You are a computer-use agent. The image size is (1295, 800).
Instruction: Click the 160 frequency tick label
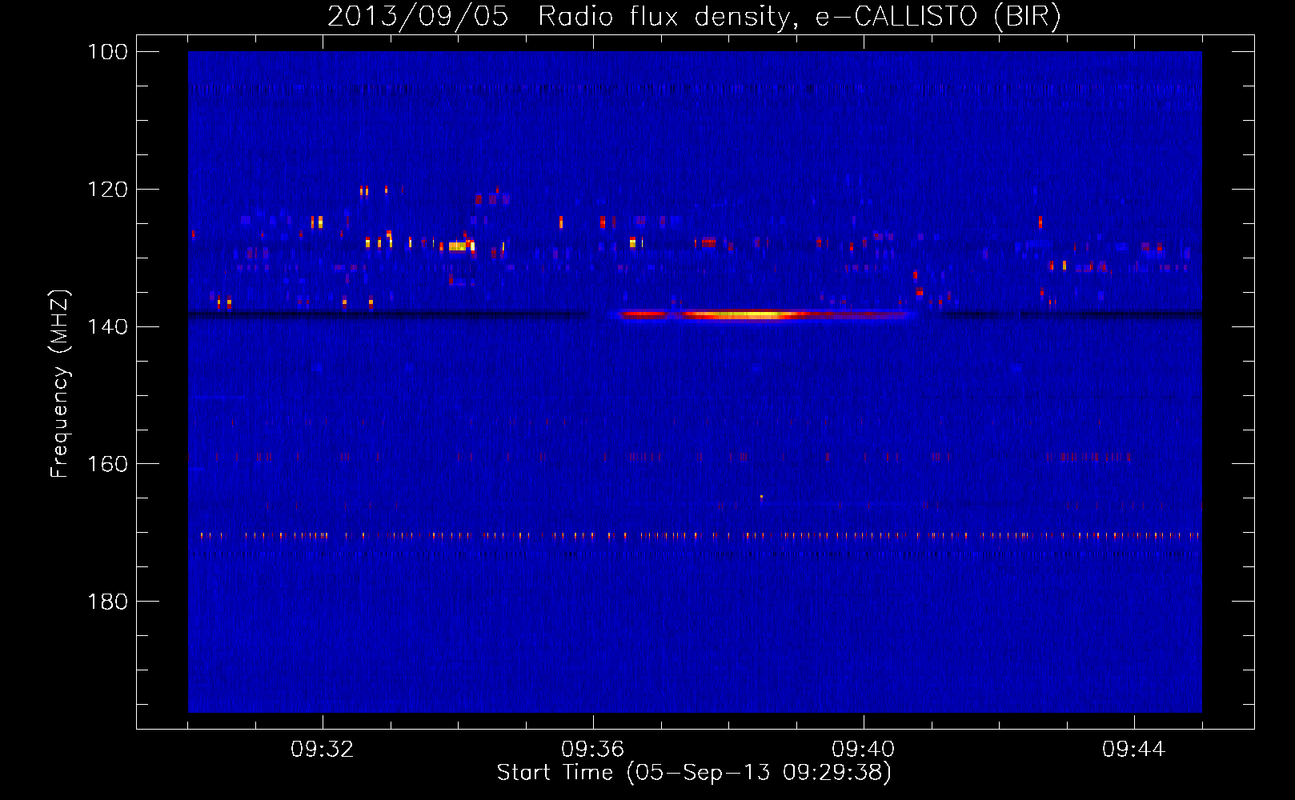click(x=107, y=464)
